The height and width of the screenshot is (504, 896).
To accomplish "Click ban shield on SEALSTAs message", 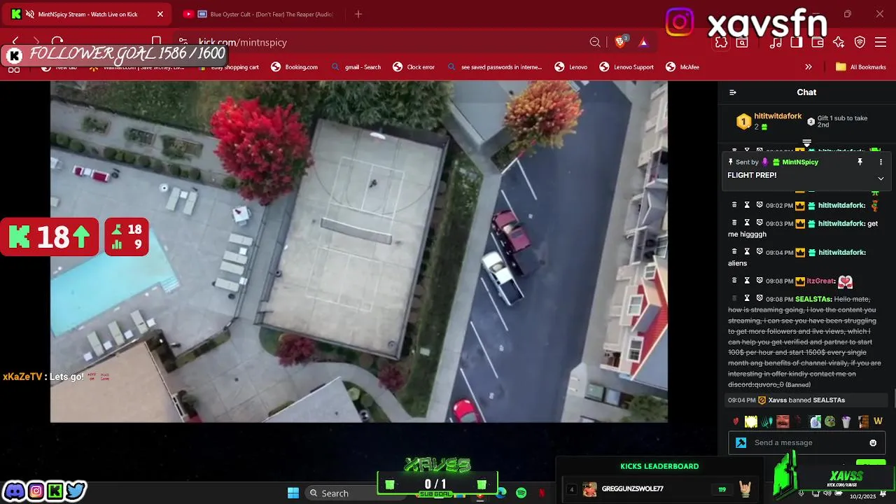I will (x=759, y=299).
